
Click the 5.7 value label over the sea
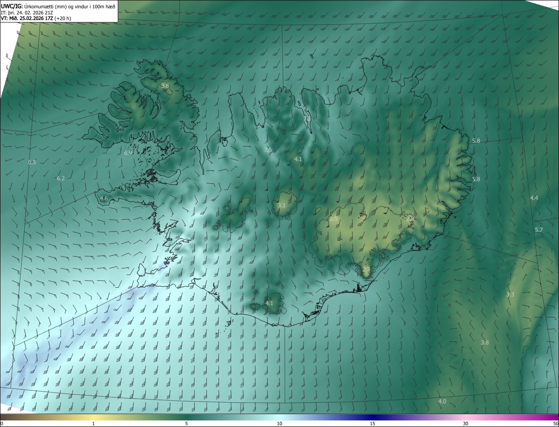click(x=539, y=230)
